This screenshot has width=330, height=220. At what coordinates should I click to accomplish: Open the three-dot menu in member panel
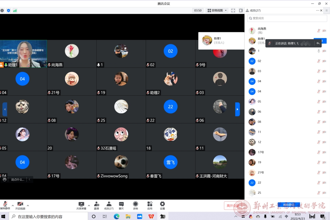317,10
